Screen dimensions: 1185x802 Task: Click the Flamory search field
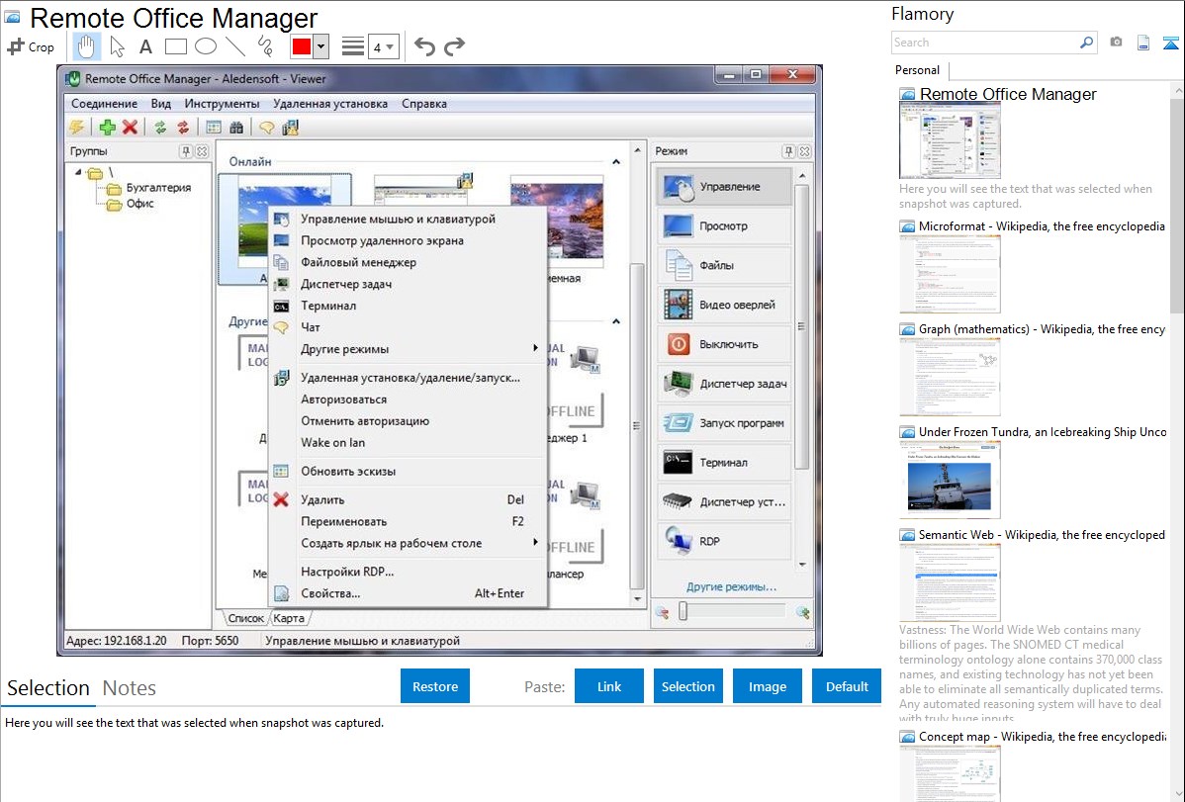click(x=985, y=43)
